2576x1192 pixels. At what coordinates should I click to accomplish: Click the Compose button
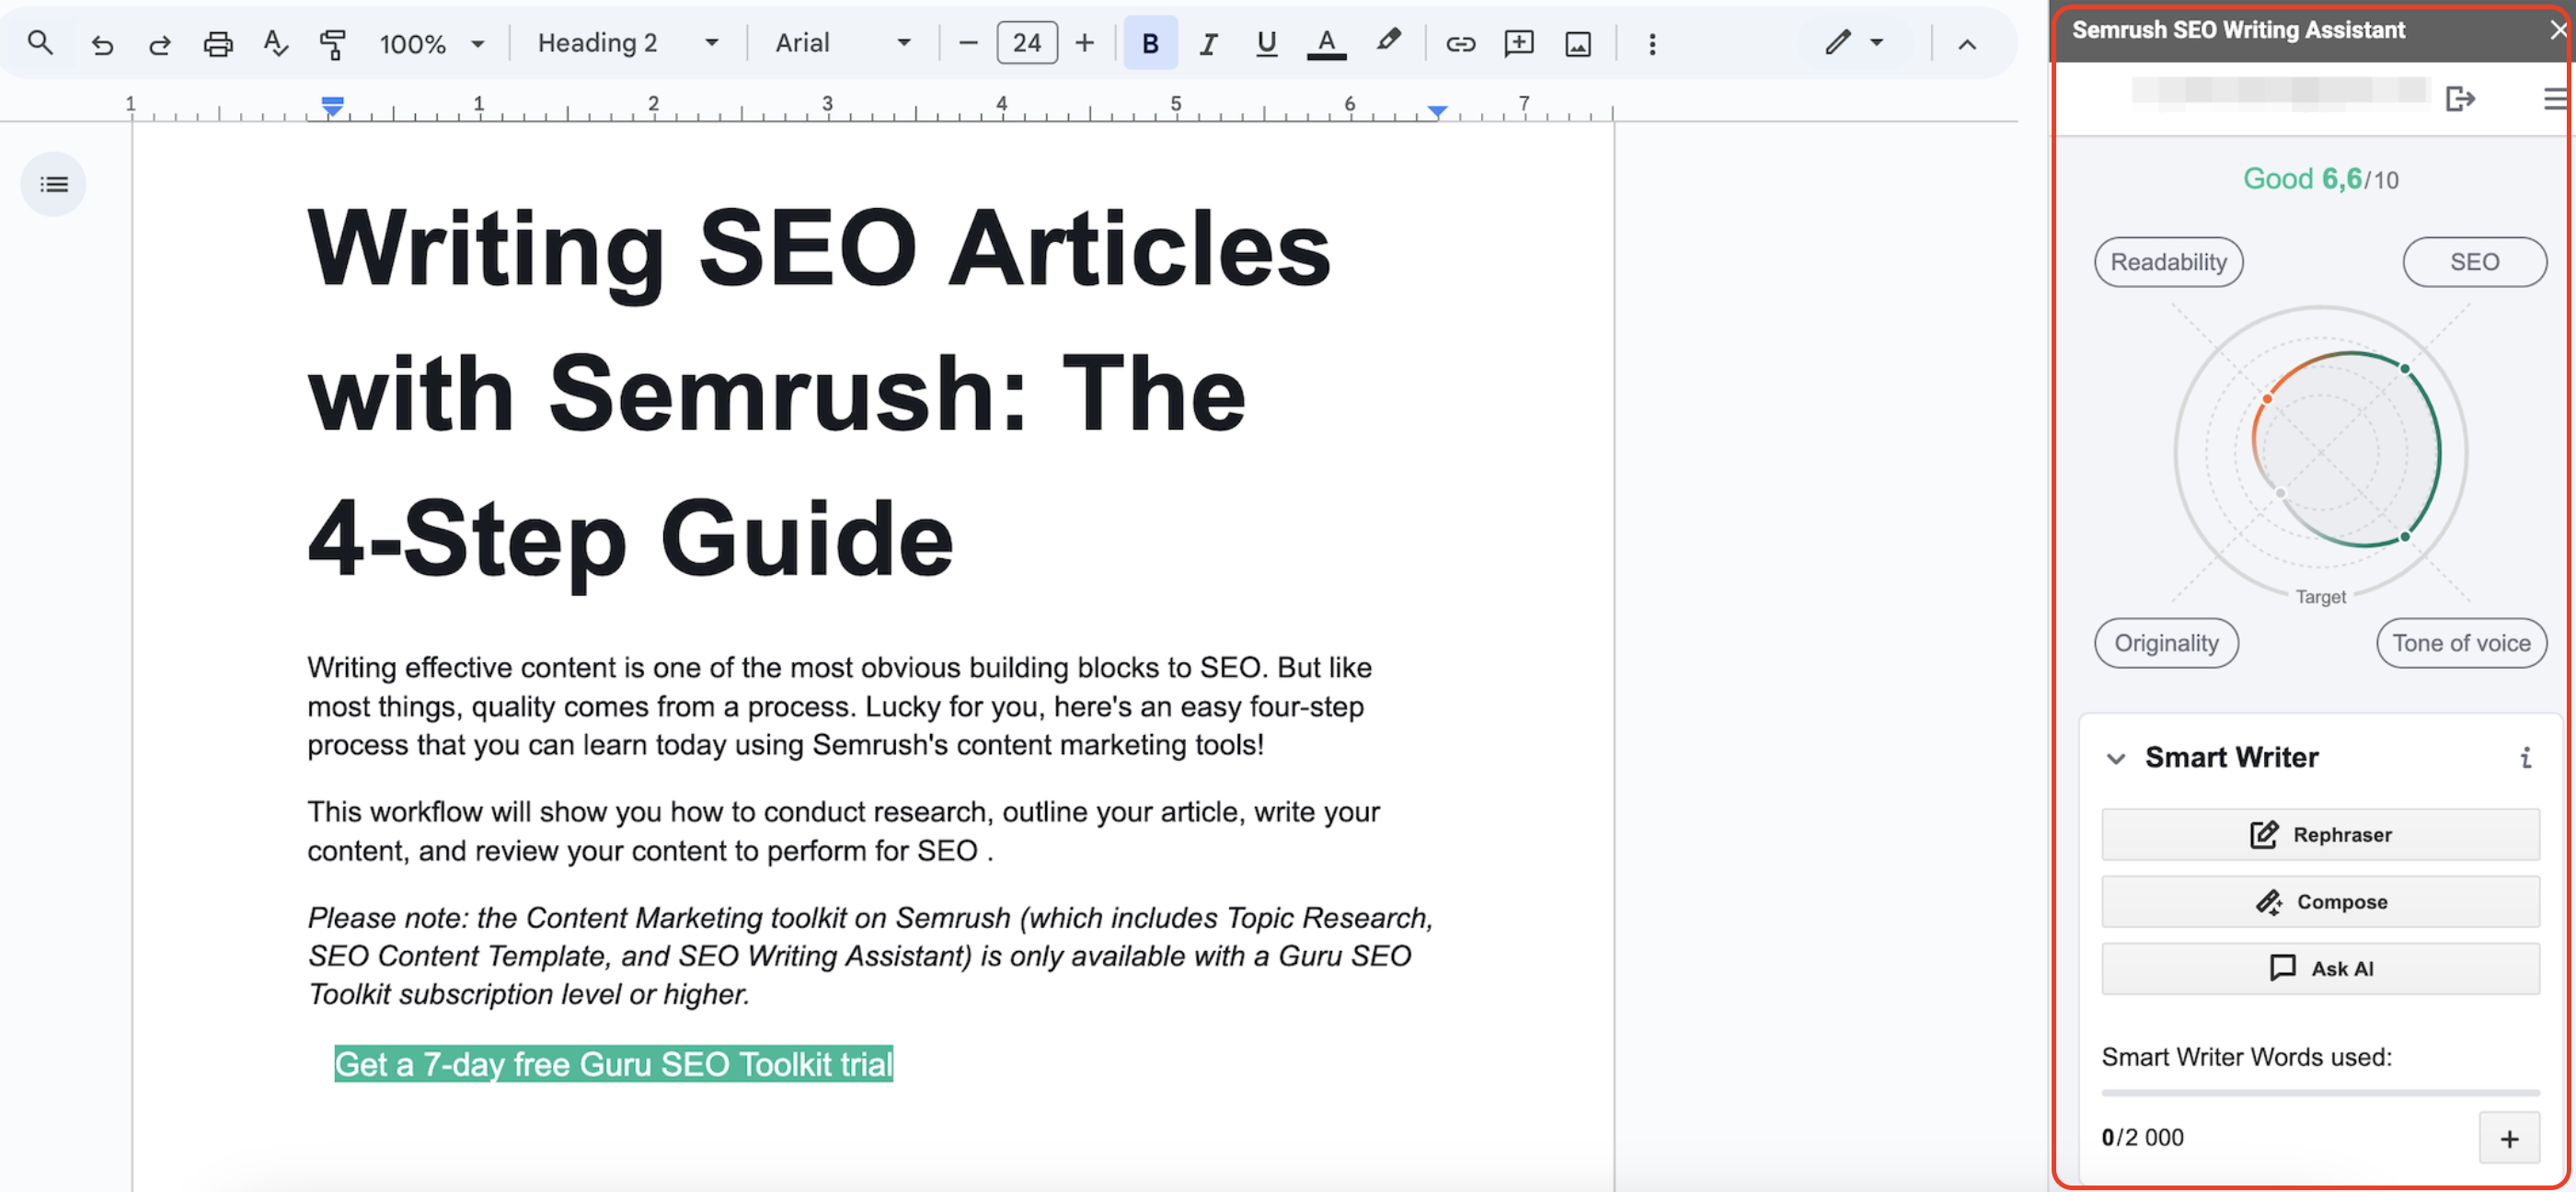tap(2320, 901)
